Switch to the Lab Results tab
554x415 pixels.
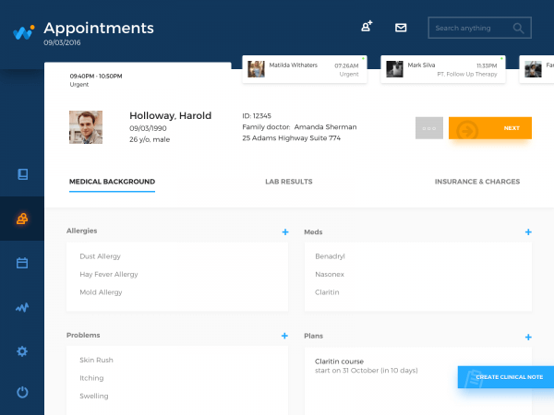(288, 182)
